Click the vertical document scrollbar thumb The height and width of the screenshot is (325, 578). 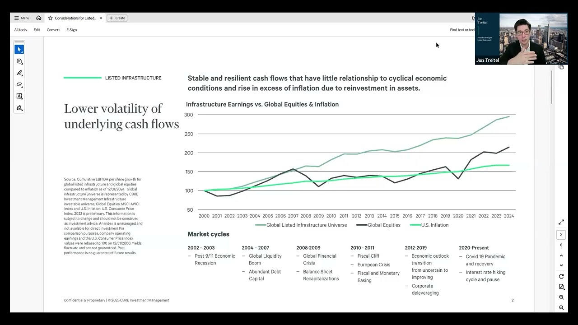551,87
